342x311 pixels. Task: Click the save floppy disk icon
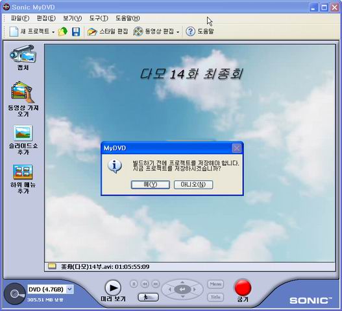pos(76,32)
